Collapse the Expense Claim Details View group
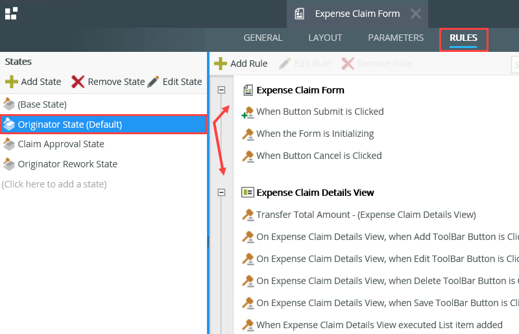This screenshot has width=519, height=334. pyautogui.click(x=221, y=193)
